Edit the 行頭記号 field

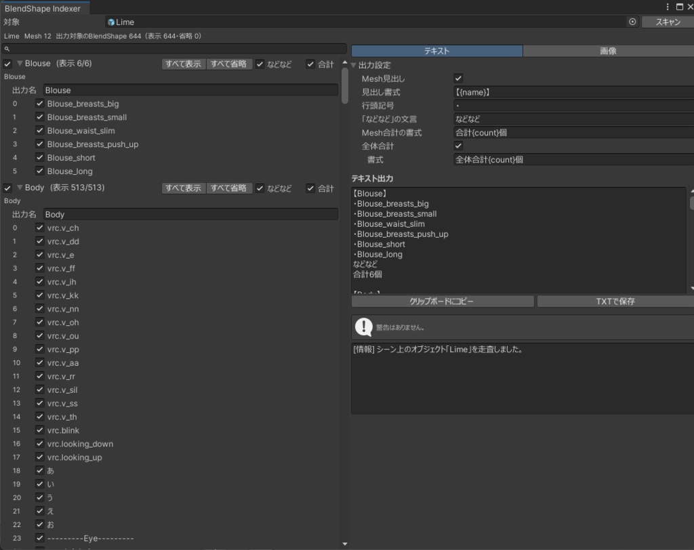click(574, 105)
